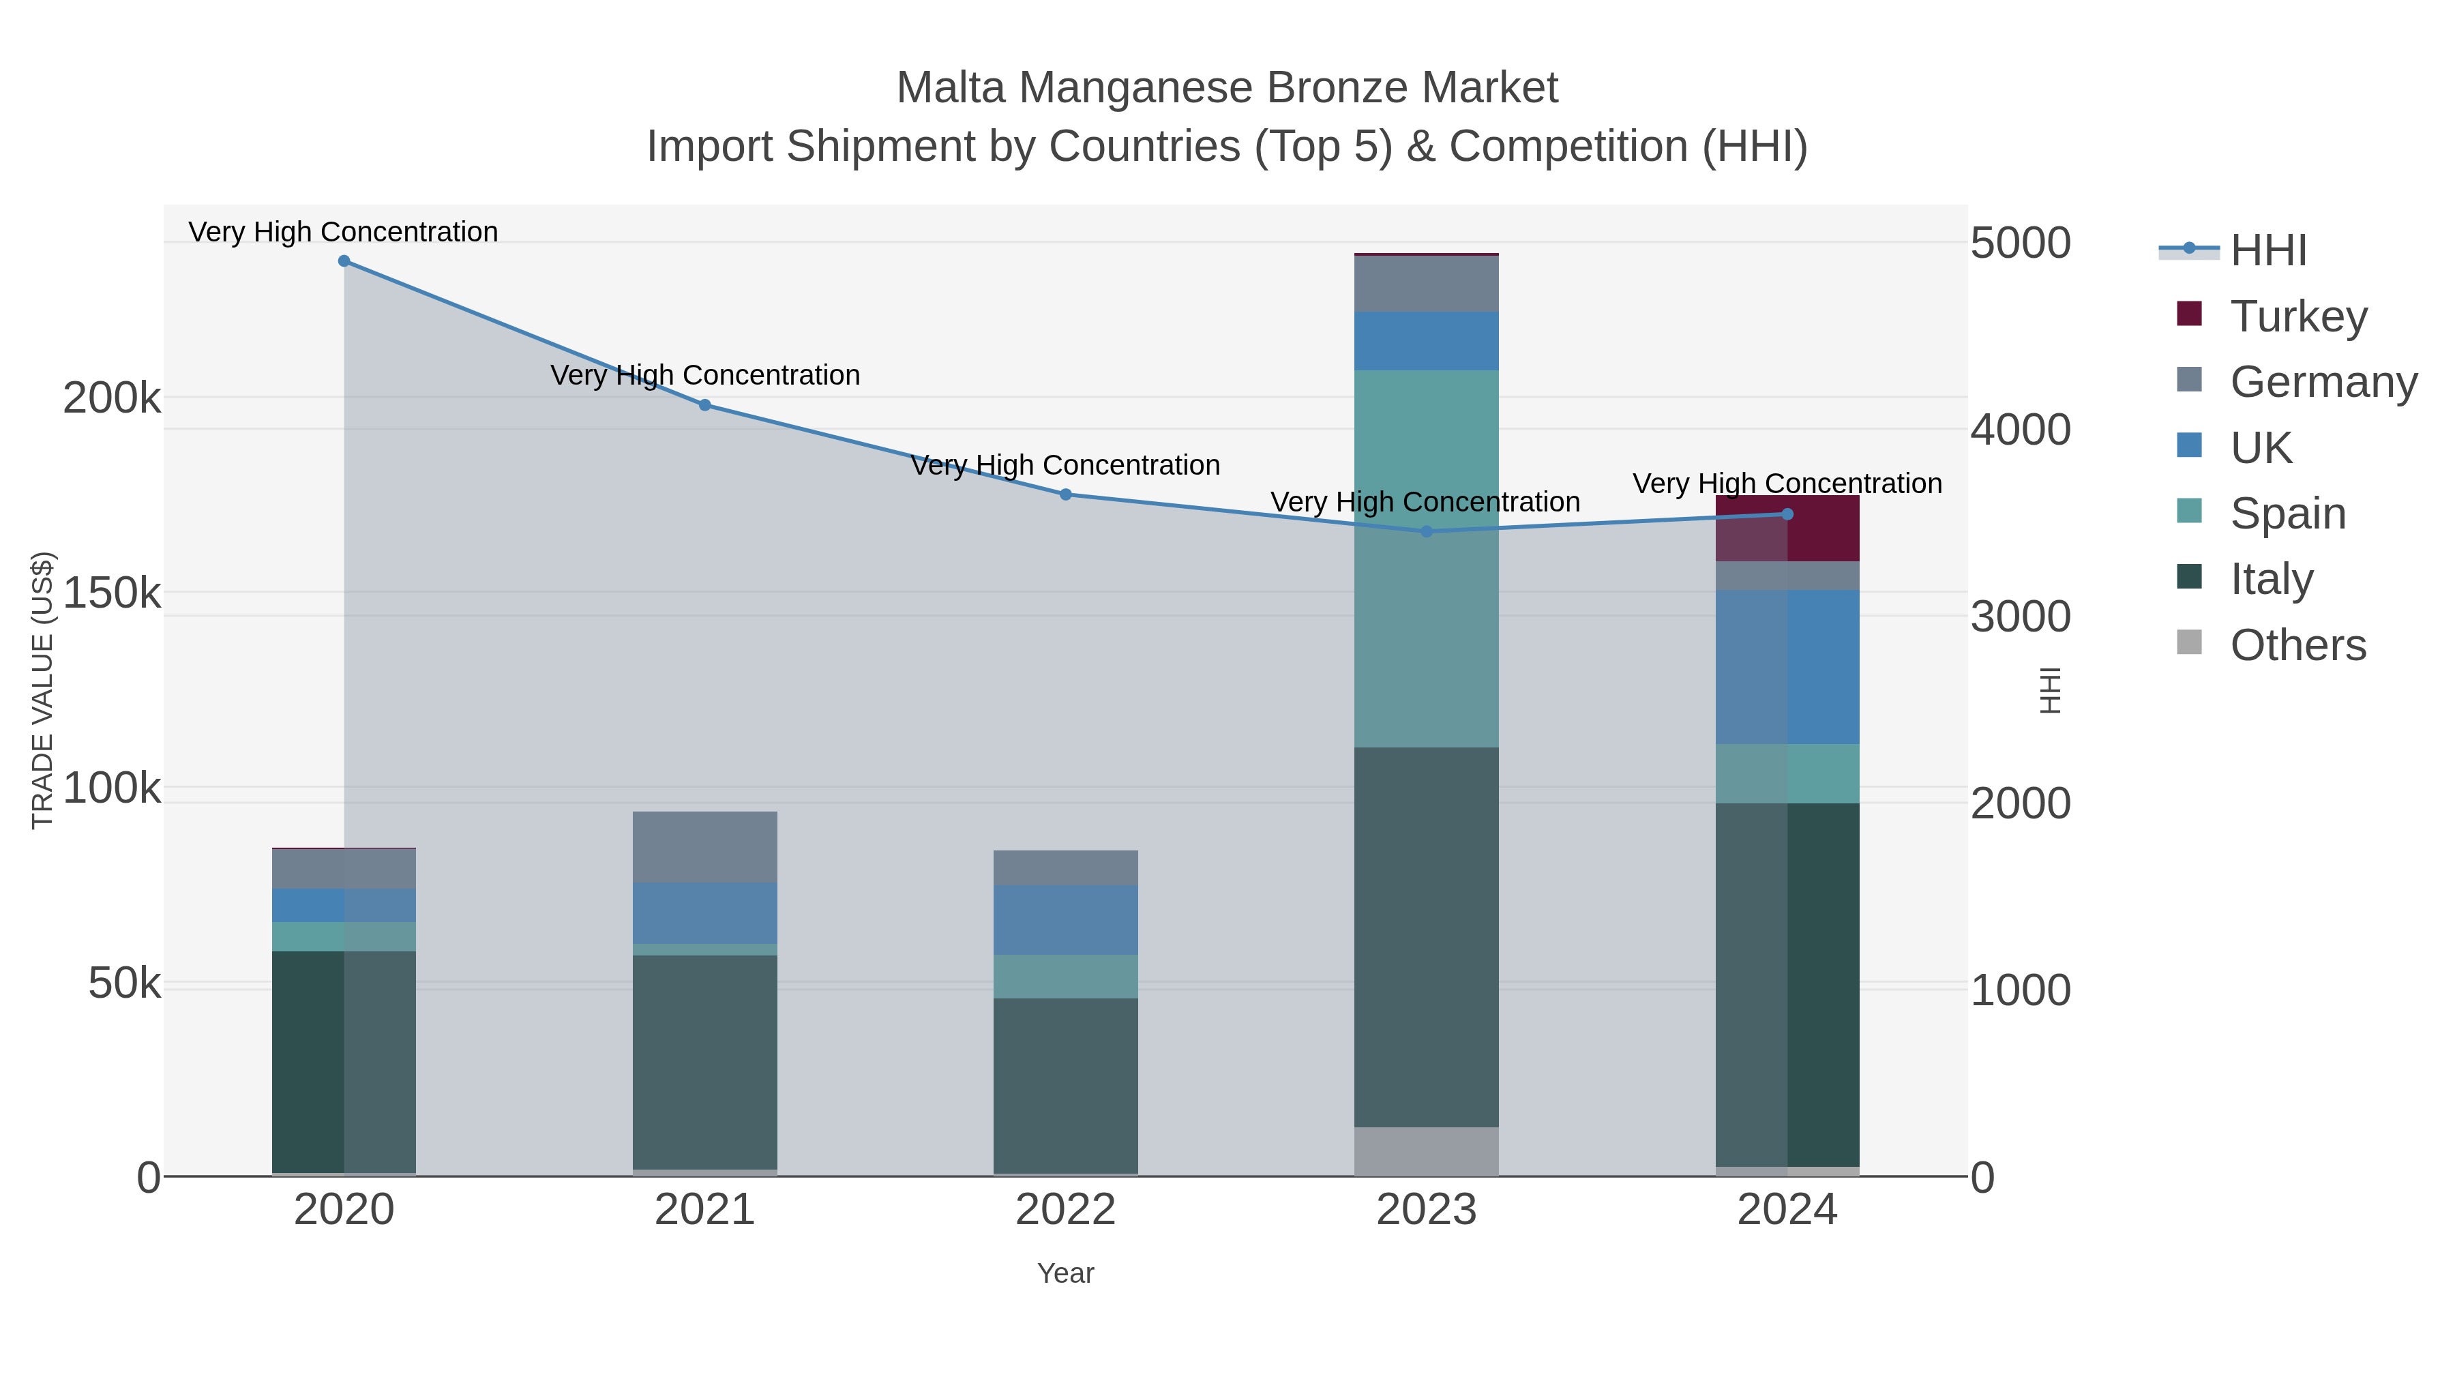Click Very High Concentration label above 2023
The width and height of the screenshot is (2455, 1381).
1426,502
